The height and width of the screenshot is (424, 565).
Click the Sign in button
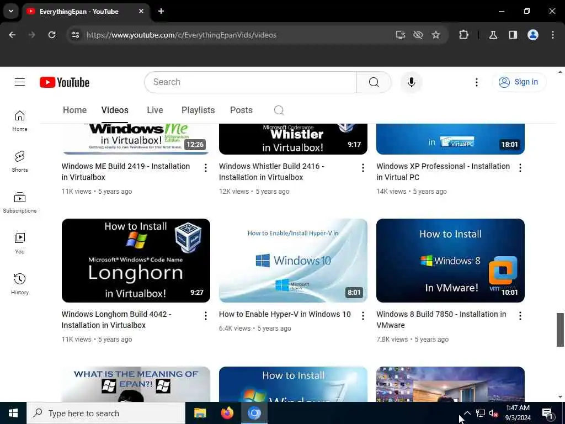coord(519,82)
